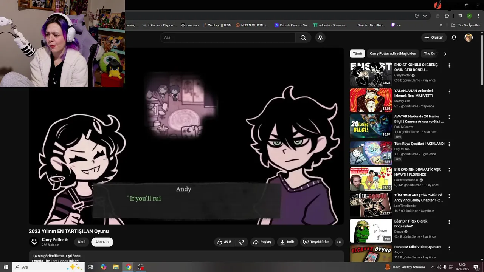The image size is (484, 272).
Task: Select the Tümü filter chip
Action: click(357, 53)
